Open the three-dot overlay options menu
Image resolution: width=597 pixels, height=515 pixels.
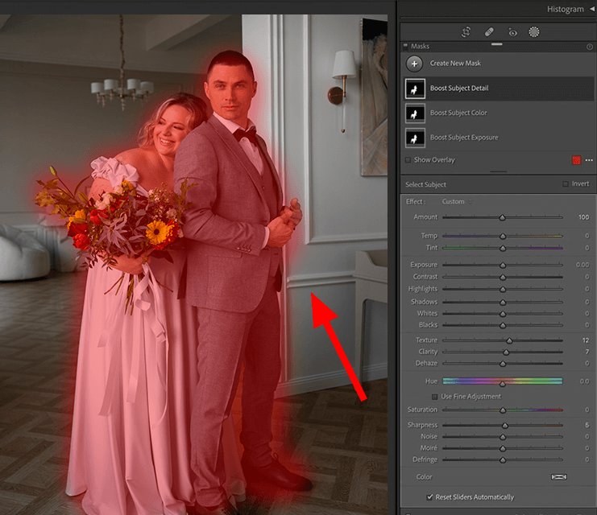589,160
